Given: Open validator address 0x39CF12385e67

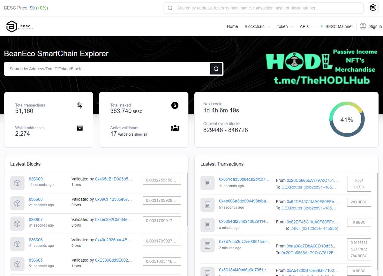Looking at the screenshot, I should click(x=113, y=199).
